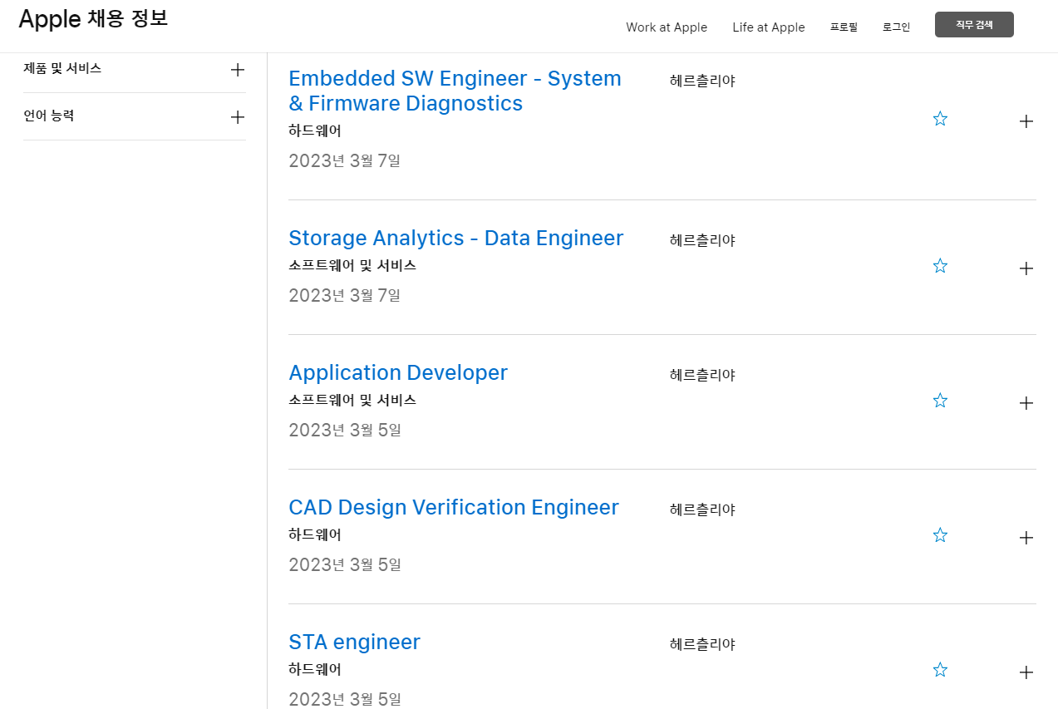The image size is (1058, 709).
Task: Click 하드웨어 under CAD Design Verification Engineer
Action: (x=315, y=534)
